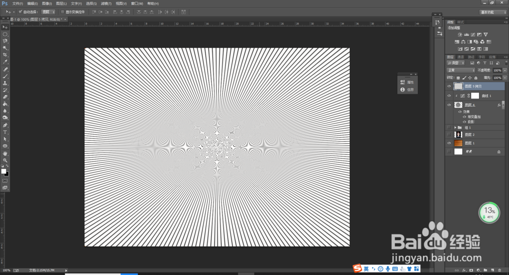Open the 图像(I) menu
This screenshot has height=275, width=509.
click(x=47, y=4)
